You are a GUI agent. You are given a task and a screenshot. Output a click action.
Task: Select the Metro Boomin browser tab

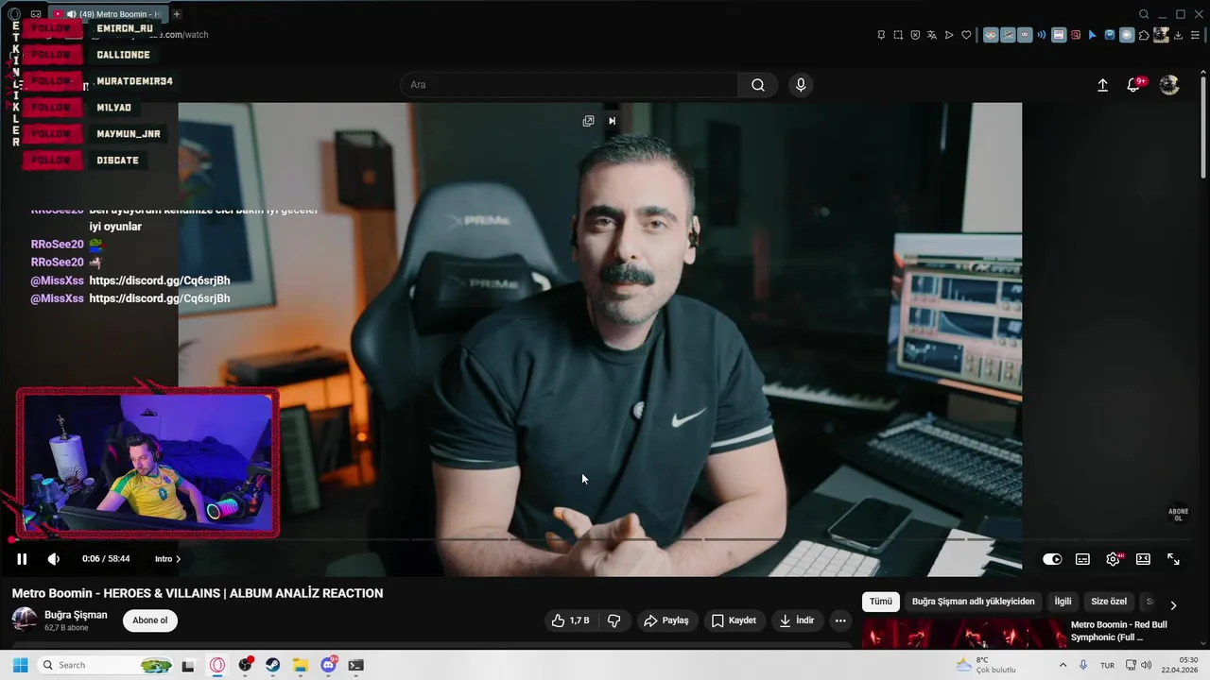coord(108,14)
